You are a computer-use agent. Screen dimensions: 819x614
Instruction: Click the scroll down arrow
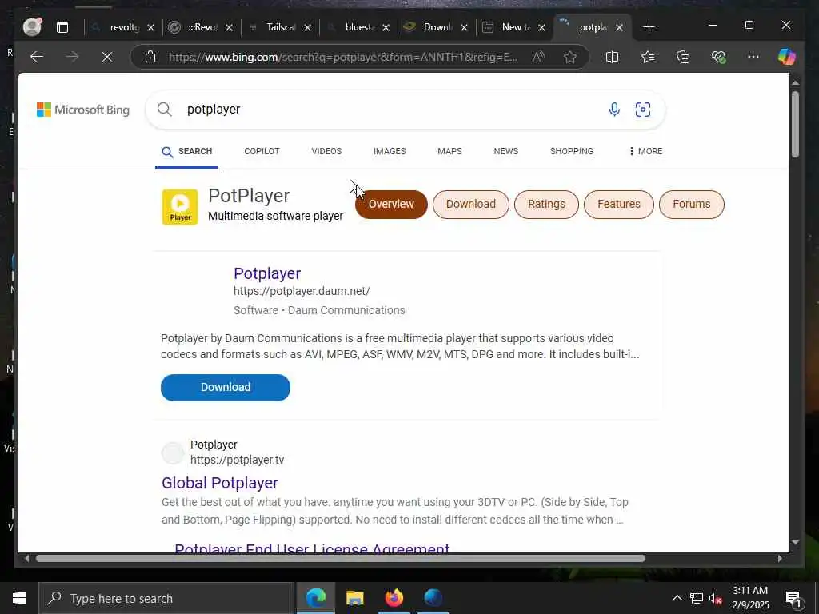[795, 543]
